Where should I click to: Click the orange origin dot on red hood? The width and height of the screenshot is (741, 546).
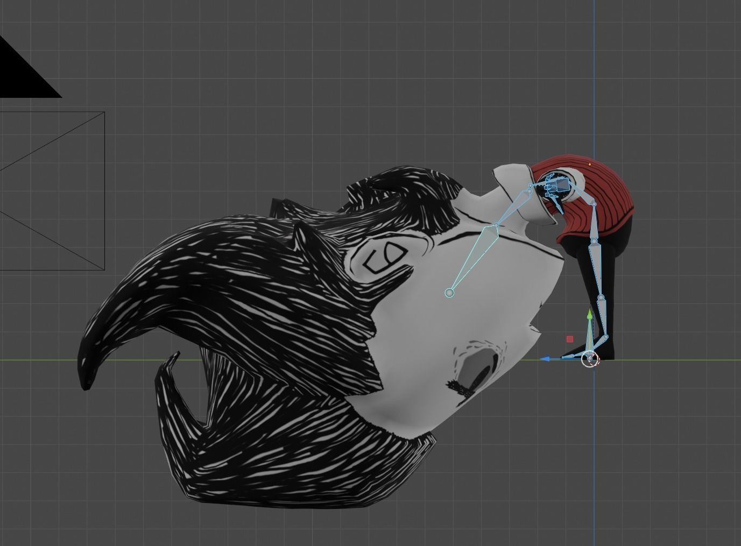[x=590, y=164]
